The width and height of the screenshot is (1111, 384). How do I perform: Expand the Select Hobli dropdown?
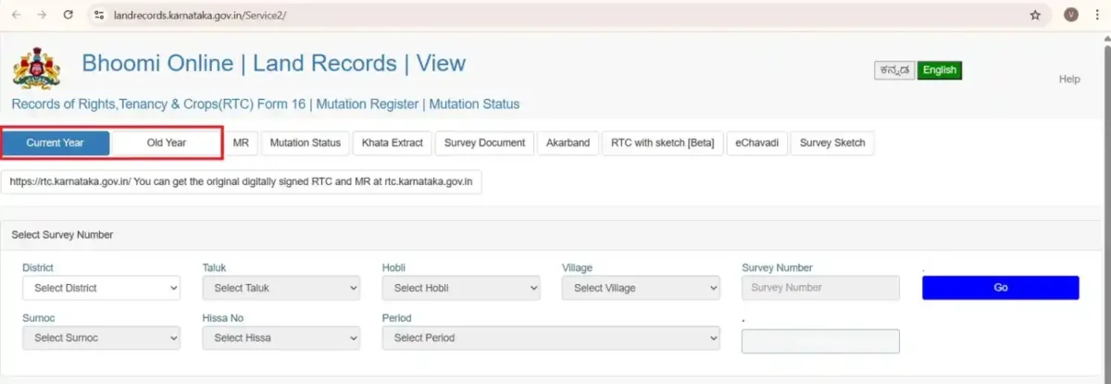(x=460, y=288)
